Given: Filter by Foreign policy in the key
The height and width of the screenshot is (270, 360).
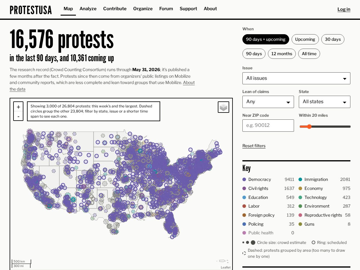Looking at the screenshot, I should point(268,215).
